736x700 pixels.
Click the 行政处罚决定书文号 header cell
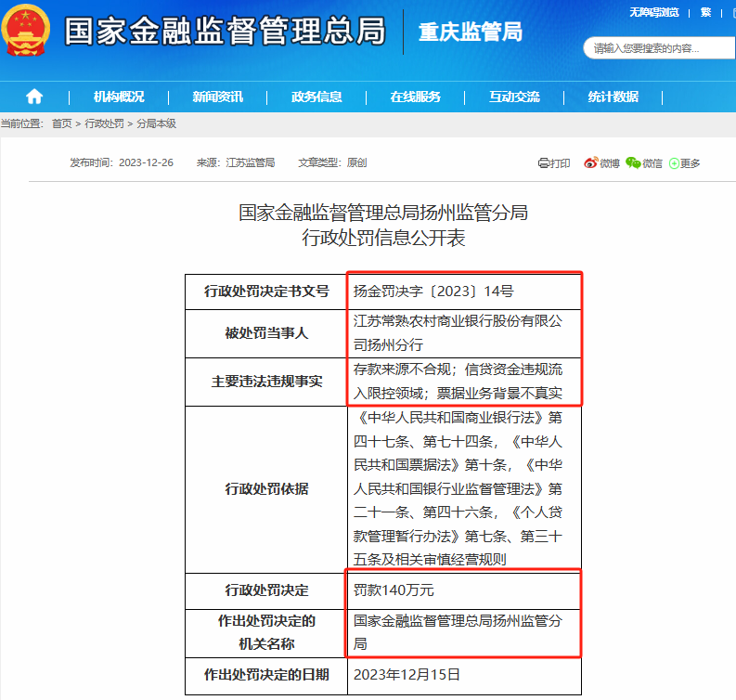(x=266, y=292)
